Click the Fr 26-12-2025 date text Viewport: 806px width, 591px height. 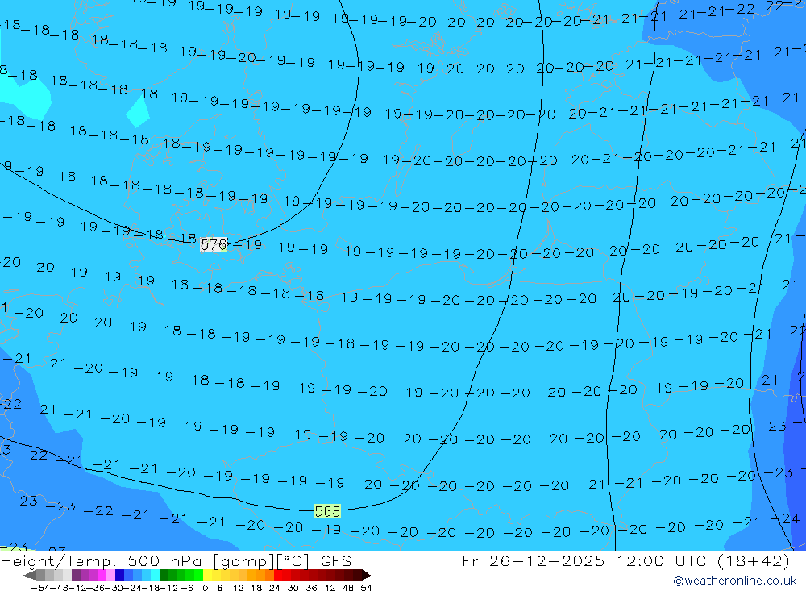pos(534,560)
